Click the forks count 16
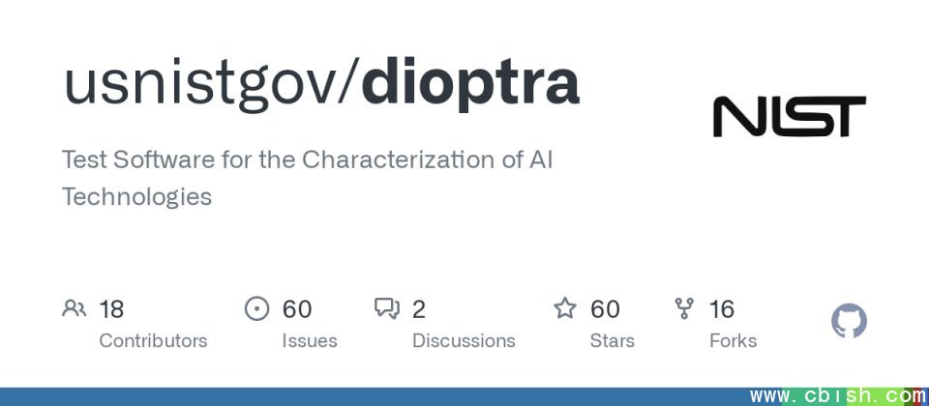The height and width of the screenshot is (406, 929). coord(722,309)
